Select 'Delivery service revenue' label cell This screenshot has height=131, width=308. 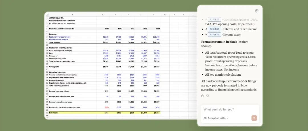click(72, 40)
